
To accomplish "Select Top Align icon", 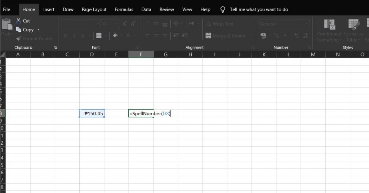I will [147, 23].
